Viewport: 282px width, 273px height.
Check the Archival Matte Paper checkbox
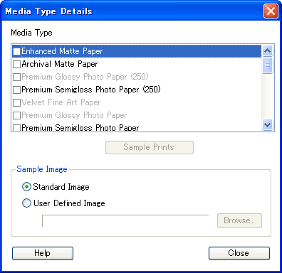[x=16, y=64]
